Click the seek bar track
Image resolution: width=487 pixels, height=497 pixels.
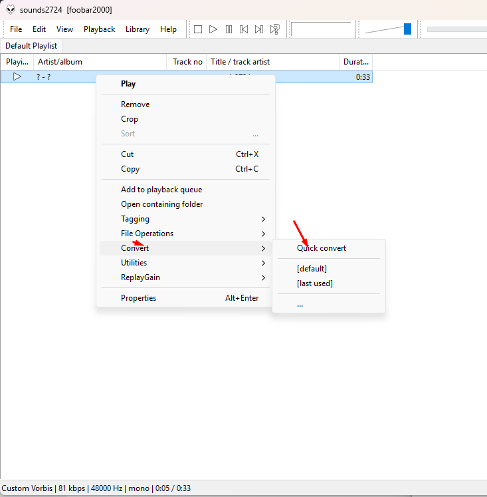(x=457, y=29)
